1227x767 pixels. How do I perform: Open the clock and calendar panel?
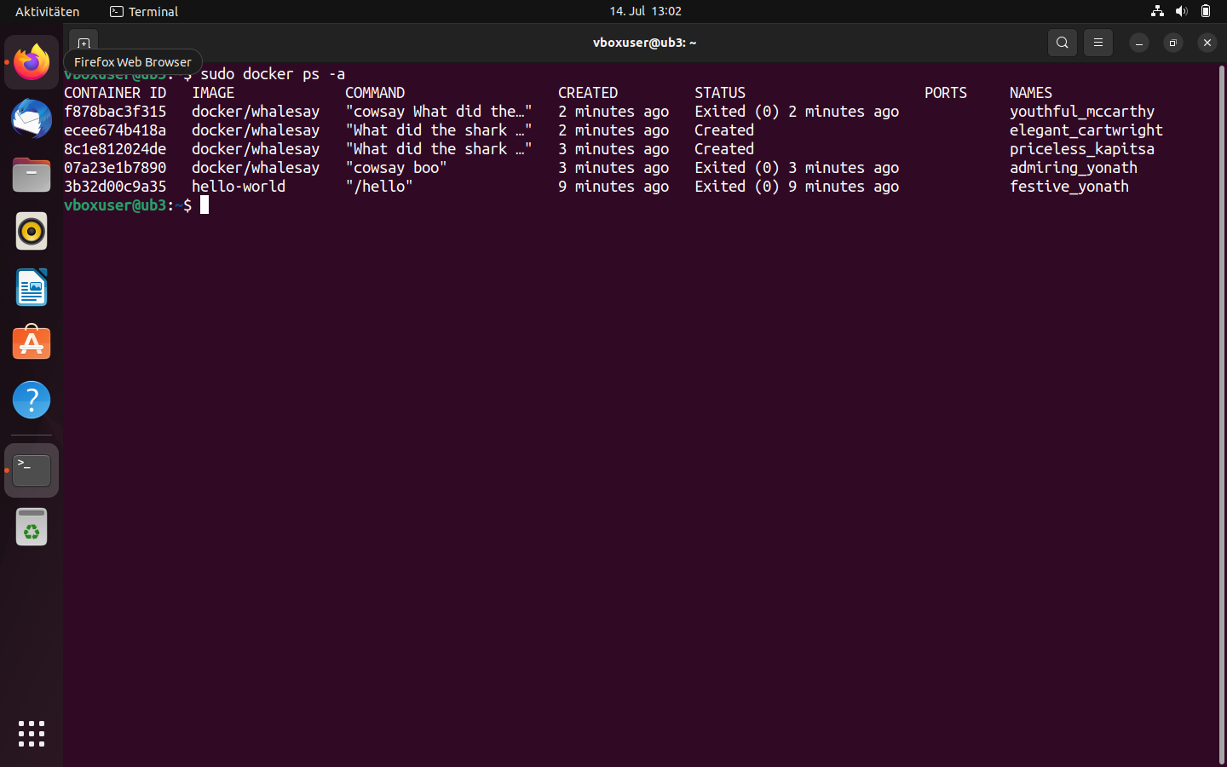(x=645, y=11)
